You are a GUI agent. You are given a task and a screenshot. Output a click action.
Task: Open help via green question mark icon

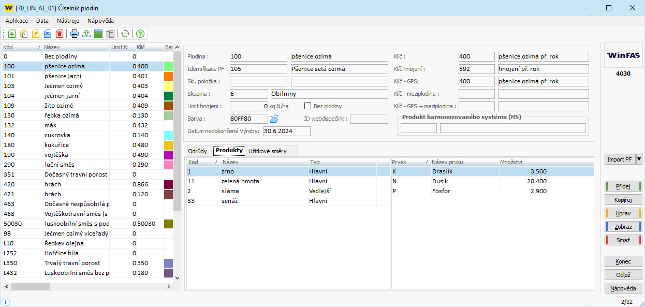click(140, 34)
